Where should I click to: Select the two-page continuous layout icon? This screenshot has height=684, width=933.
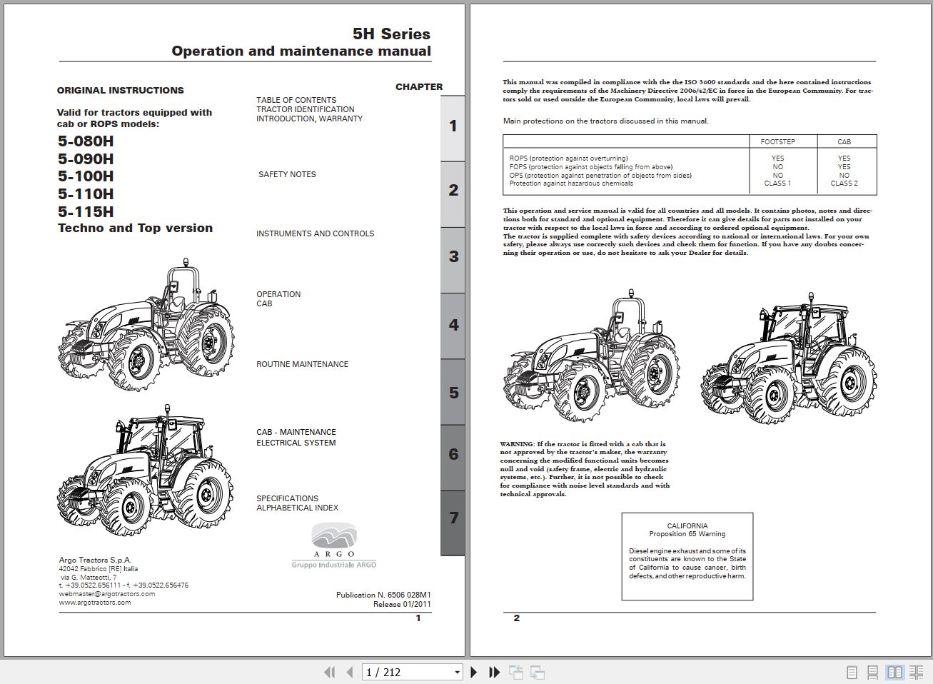pos(916,672)
